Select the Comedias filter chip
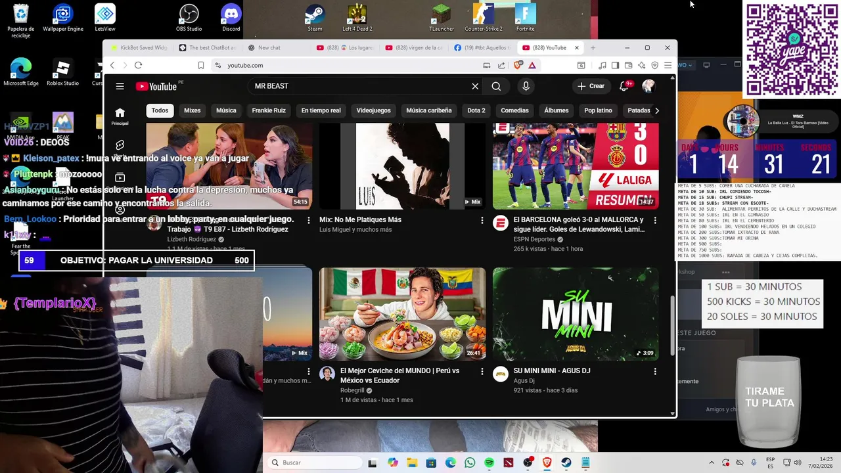841x473 pixels. click(514, 110)
